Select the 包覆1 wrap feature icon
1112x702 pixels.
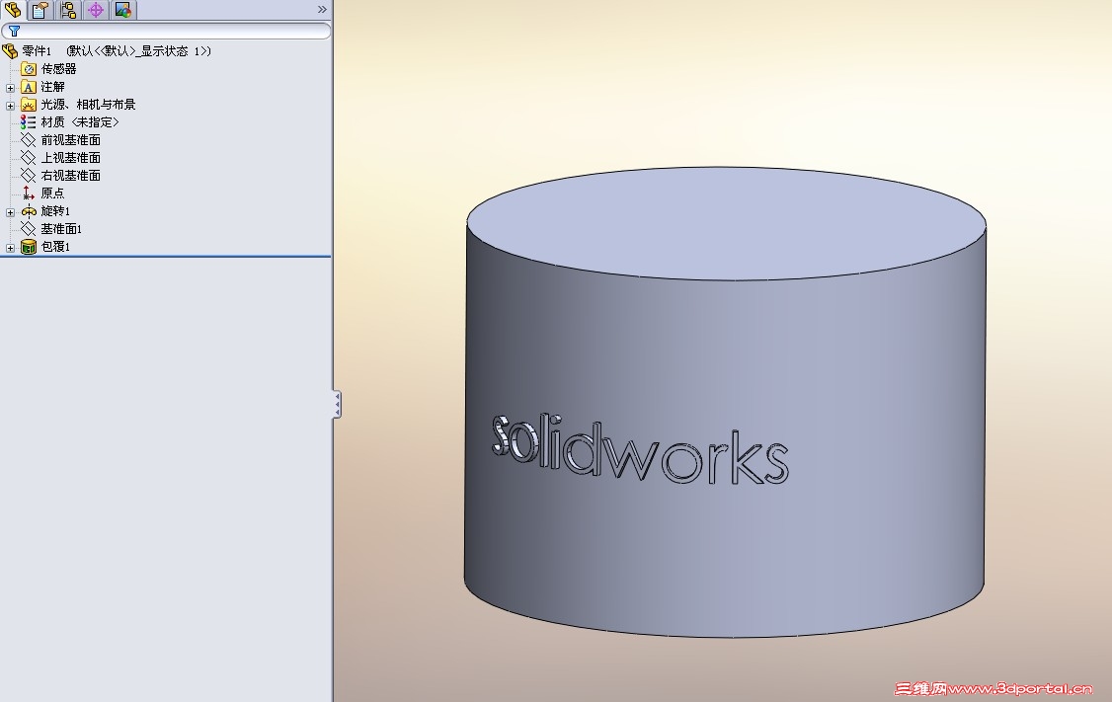pyautogui.click(x=29, y=247)
